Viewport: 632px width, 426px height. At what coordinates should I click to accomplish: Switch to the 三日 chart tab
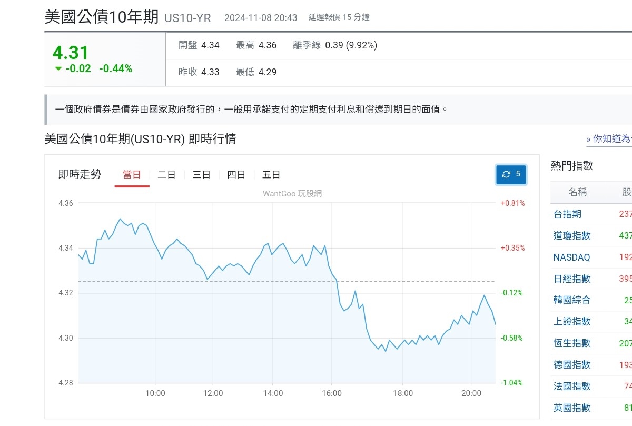201,174
